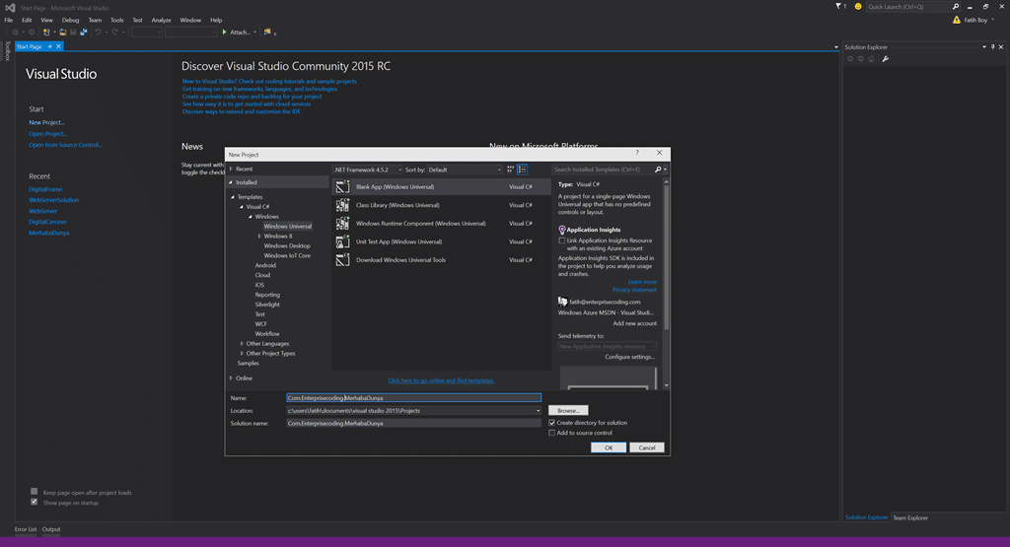
Task: Click the Undo toolbar icon
Action: point(98,33)
